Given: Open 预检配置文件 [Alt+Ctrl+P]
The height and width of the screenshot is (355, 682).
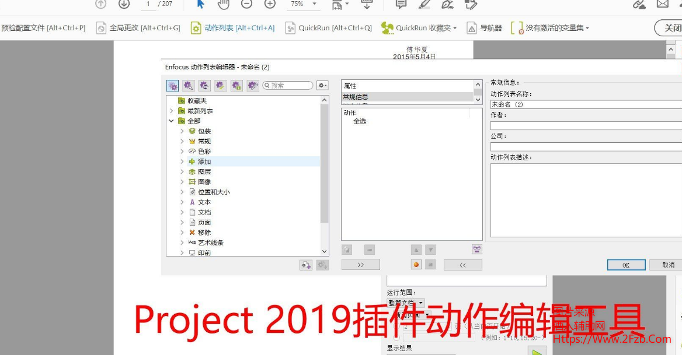Looking at the screenshot, I should (43, 28).
